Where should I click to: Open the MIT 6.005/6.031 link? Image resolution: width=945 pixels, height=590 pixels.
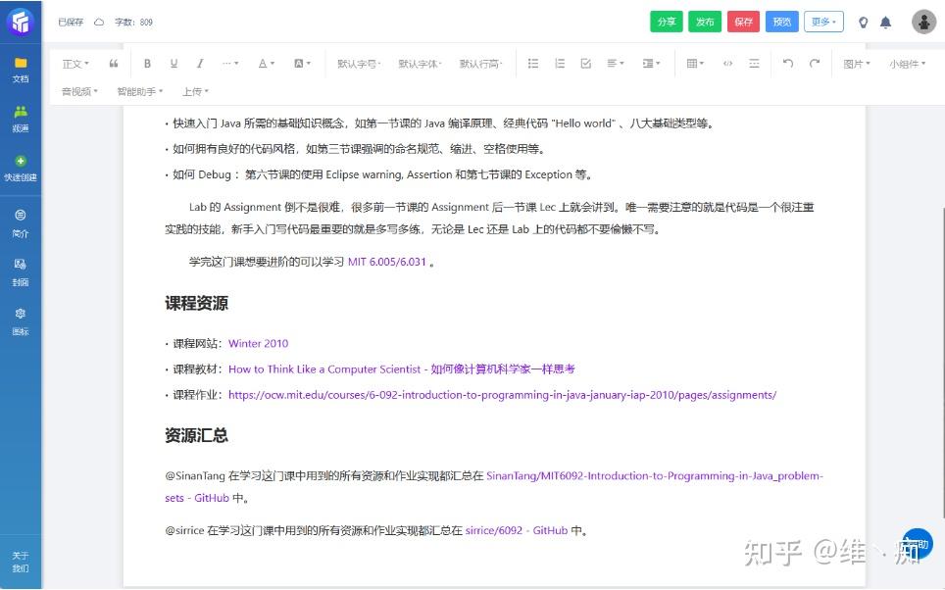[x=387, y=262]
